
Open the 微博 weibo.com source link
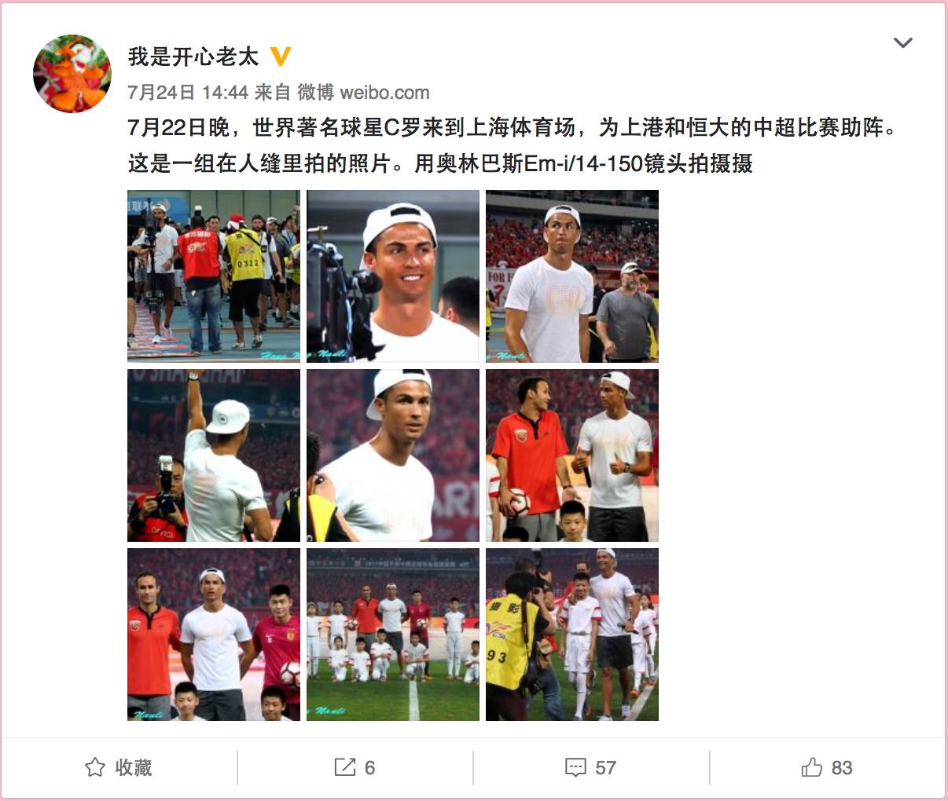point(363,93)
